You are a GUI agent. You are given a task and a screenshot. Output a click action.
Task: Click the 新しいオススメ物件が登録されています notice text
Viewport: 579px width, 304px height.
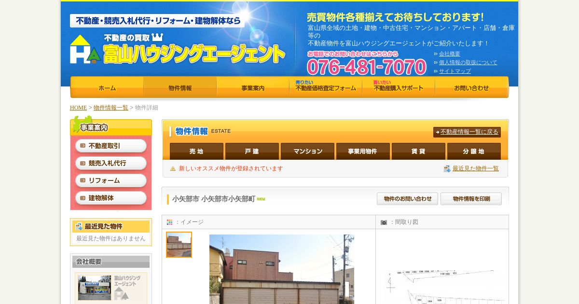[x=231, y=168]
